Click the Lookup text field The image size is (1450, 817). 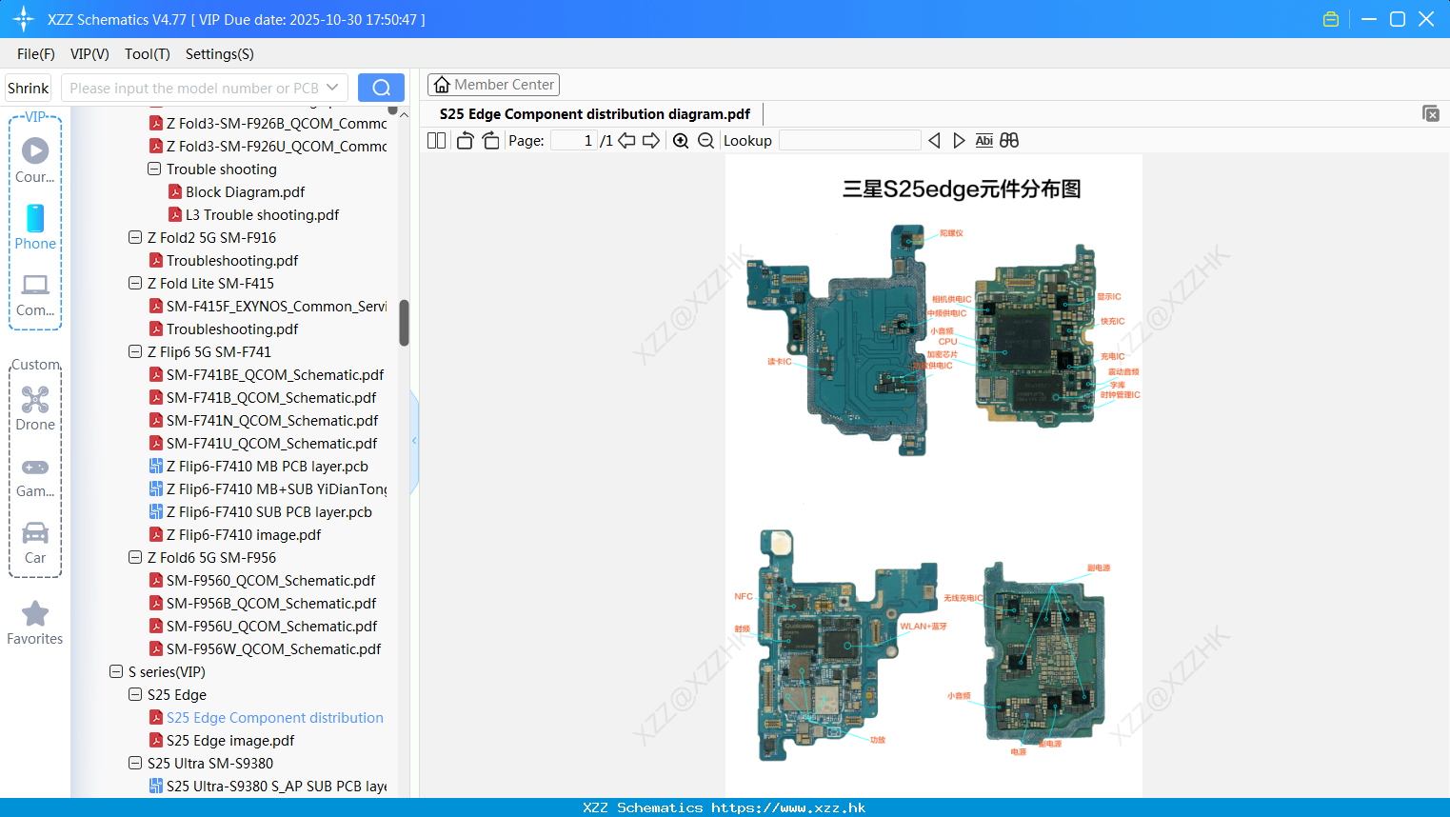(850, 141)
